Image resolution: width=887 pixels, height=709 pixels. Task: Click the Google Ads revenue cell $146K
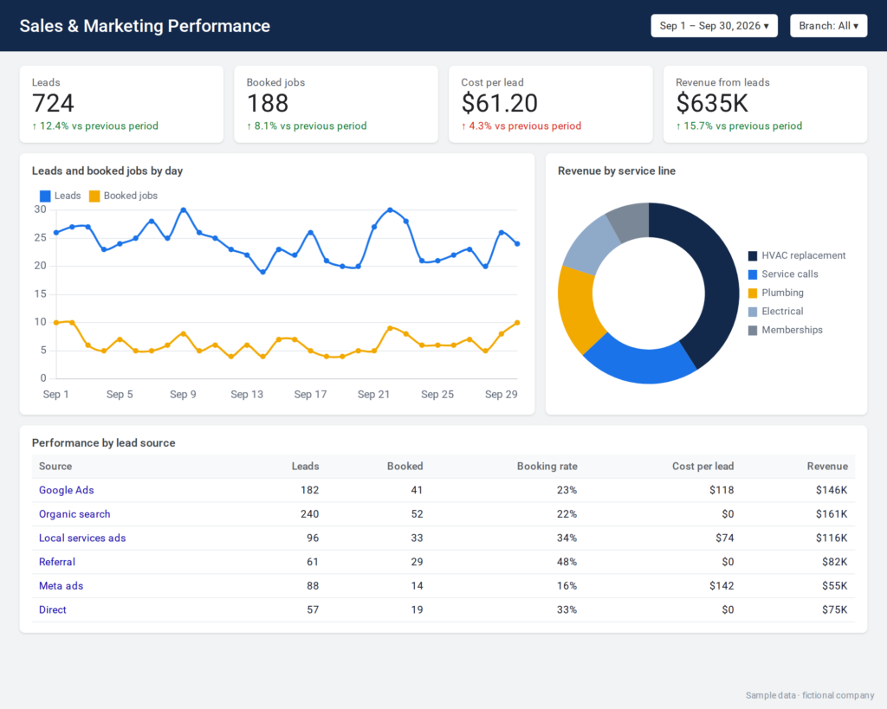point(832,490)
